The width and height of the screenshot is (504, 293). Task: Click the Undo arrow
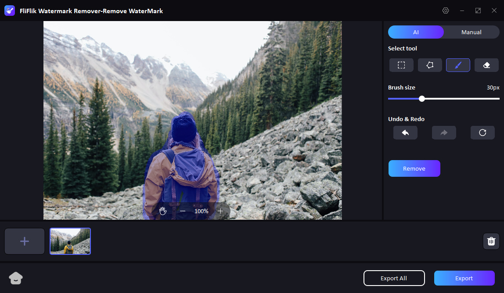click(405, 132)
